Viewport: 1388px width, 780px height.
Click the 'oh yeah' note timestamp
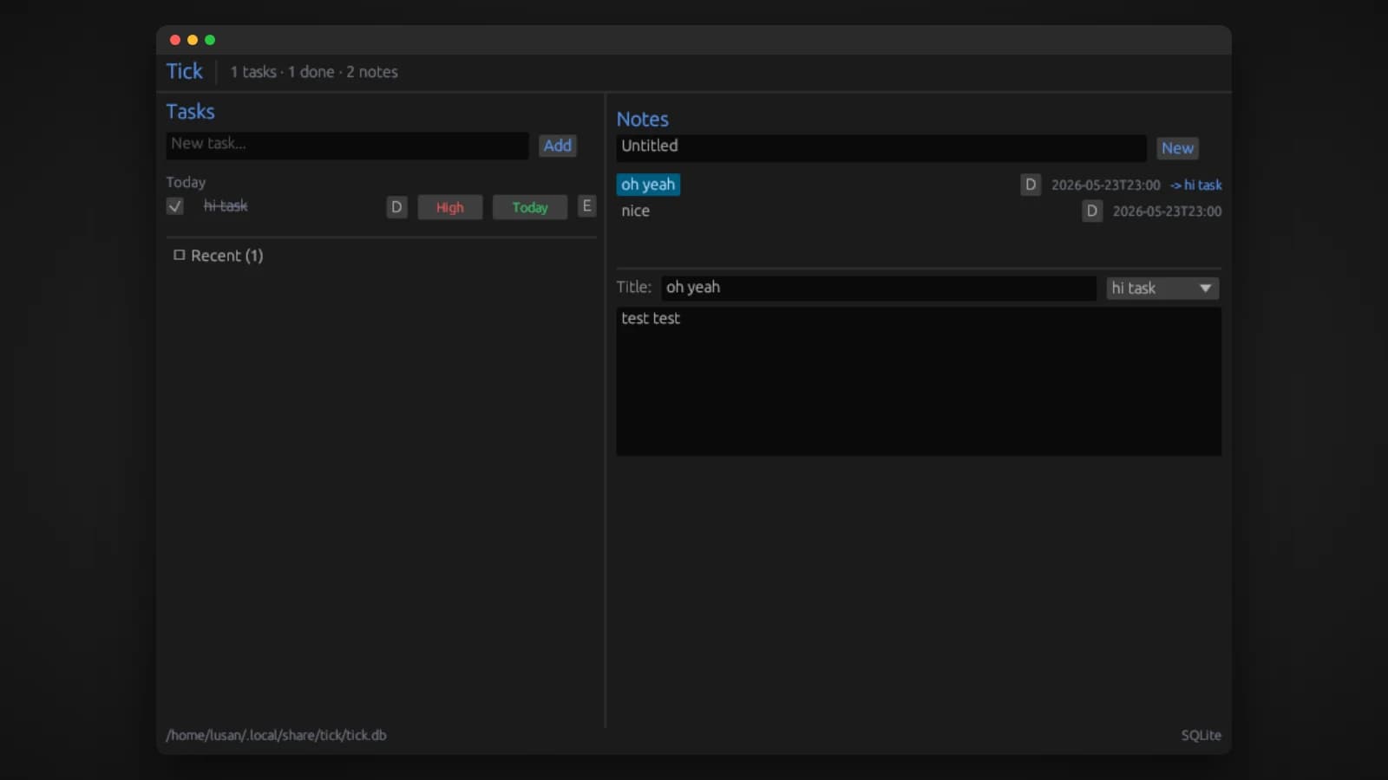pos(1105,185)
